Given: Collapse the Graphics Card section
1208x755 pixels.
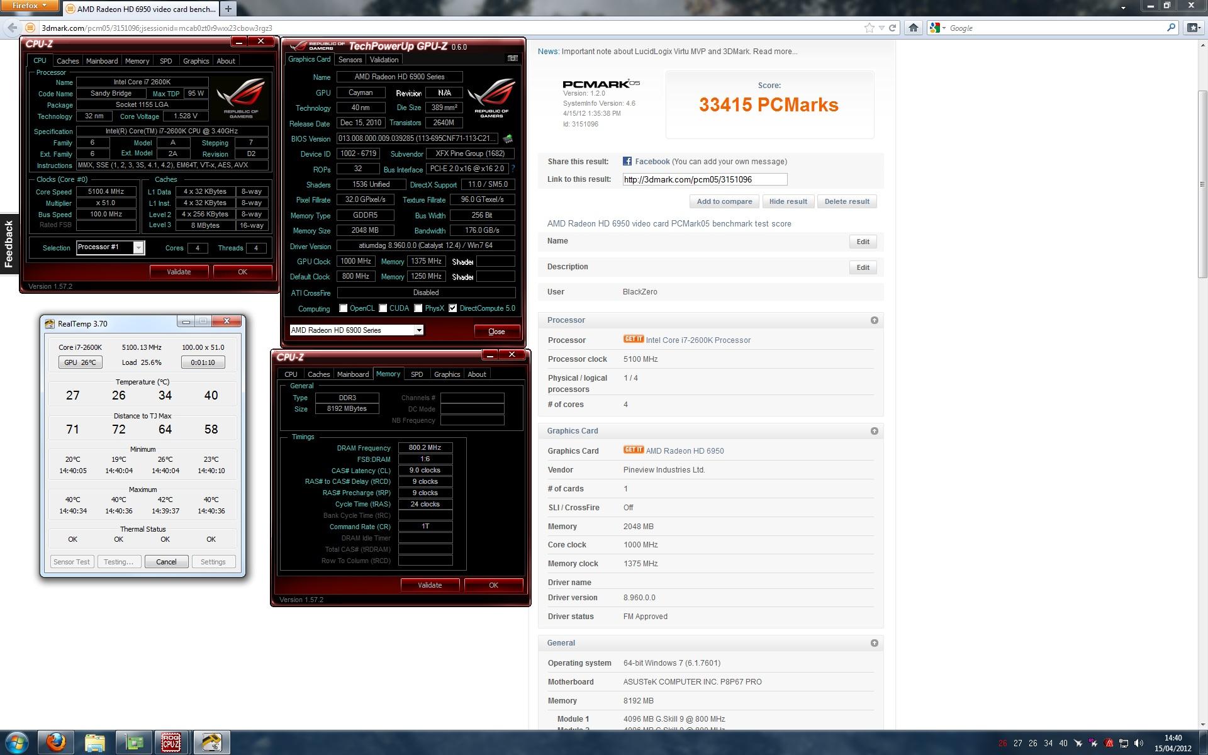Looking at the screenshot, I should (x=874, y=431).
